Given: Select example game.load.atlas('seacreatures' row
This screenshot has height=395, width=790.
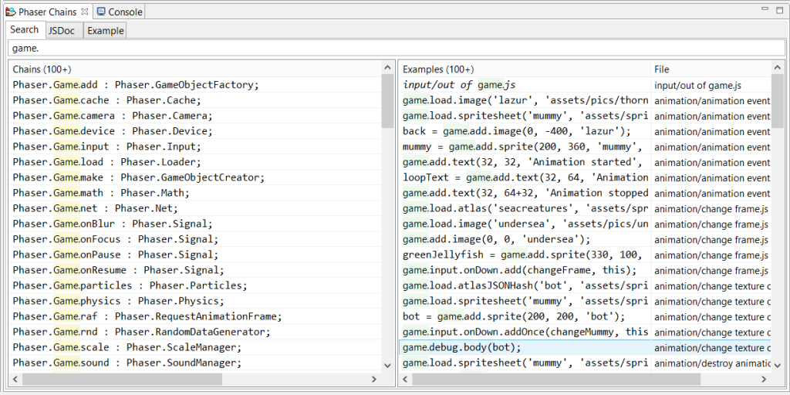Looking at the screenshot, I should 585,208.
